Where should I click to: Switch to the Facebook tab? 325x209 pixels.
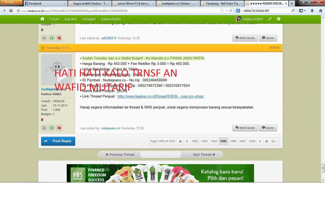pos(46,4)
